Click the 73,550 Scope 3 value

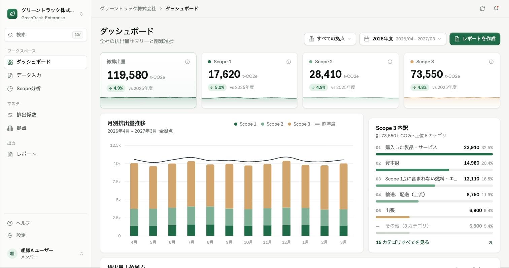(427, 74)
